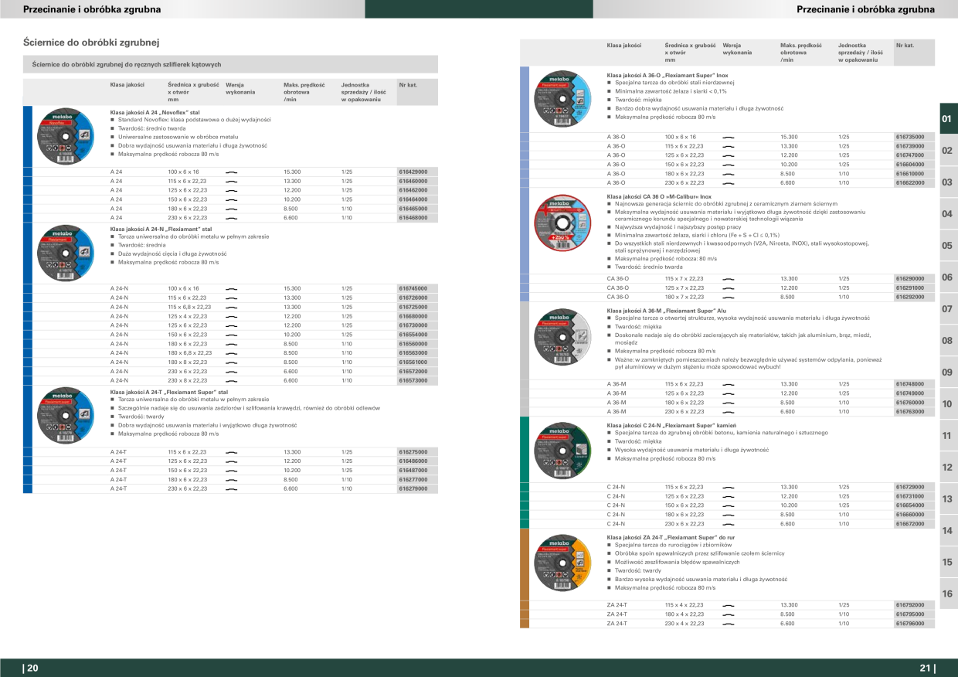Click size "180 x 8 x 22,23" in A 24-N table
Screen dimensions: 958x677
(x=187, y=362)
